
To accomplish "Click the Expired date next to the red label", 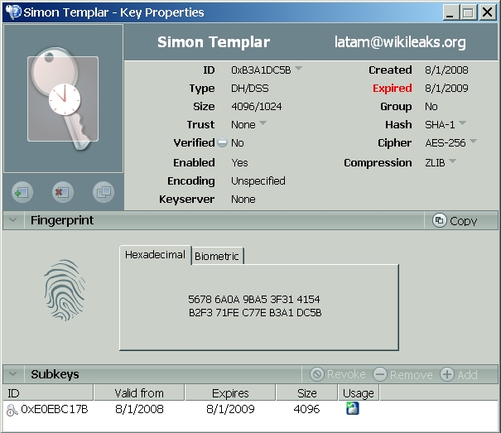I will (x=446, y=89).
